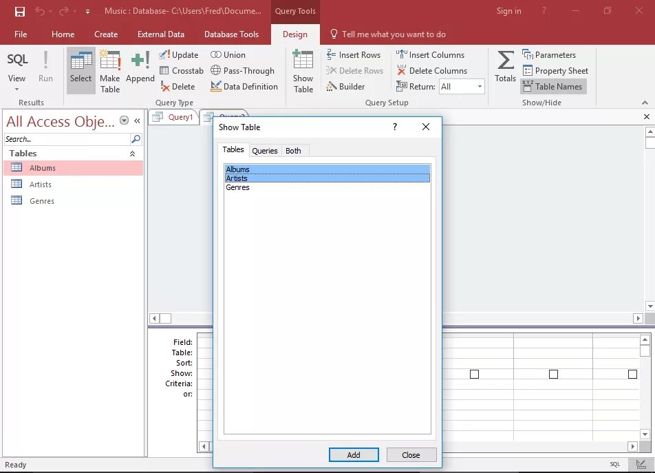
Task: Click the Add button in Show Table
Action: pos(354,454)
